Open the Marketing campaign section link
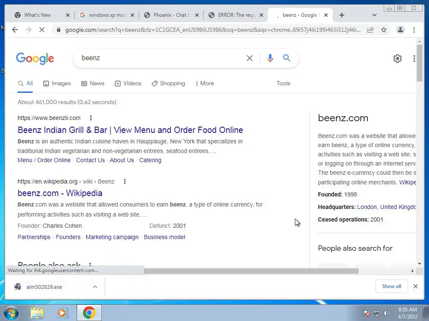Viewport: 429px width, 321px height. click(x=112, y=237)
